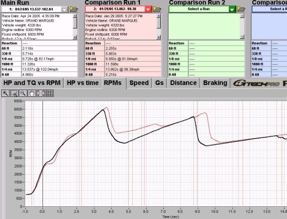Click Comparison Run 3 blue 'Select a' field

[270, 9]
